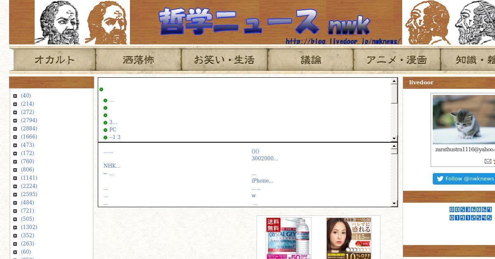Click the green bullet beside '--1 3'
The width and height of the screenshot is (495, 259).
pyautogui.click(x=106, y=138)
